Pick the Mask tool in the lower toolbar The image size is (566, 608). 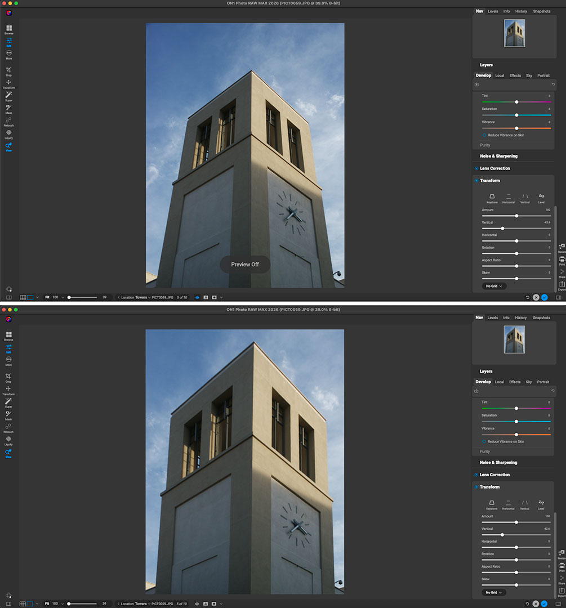pos(8,414)
